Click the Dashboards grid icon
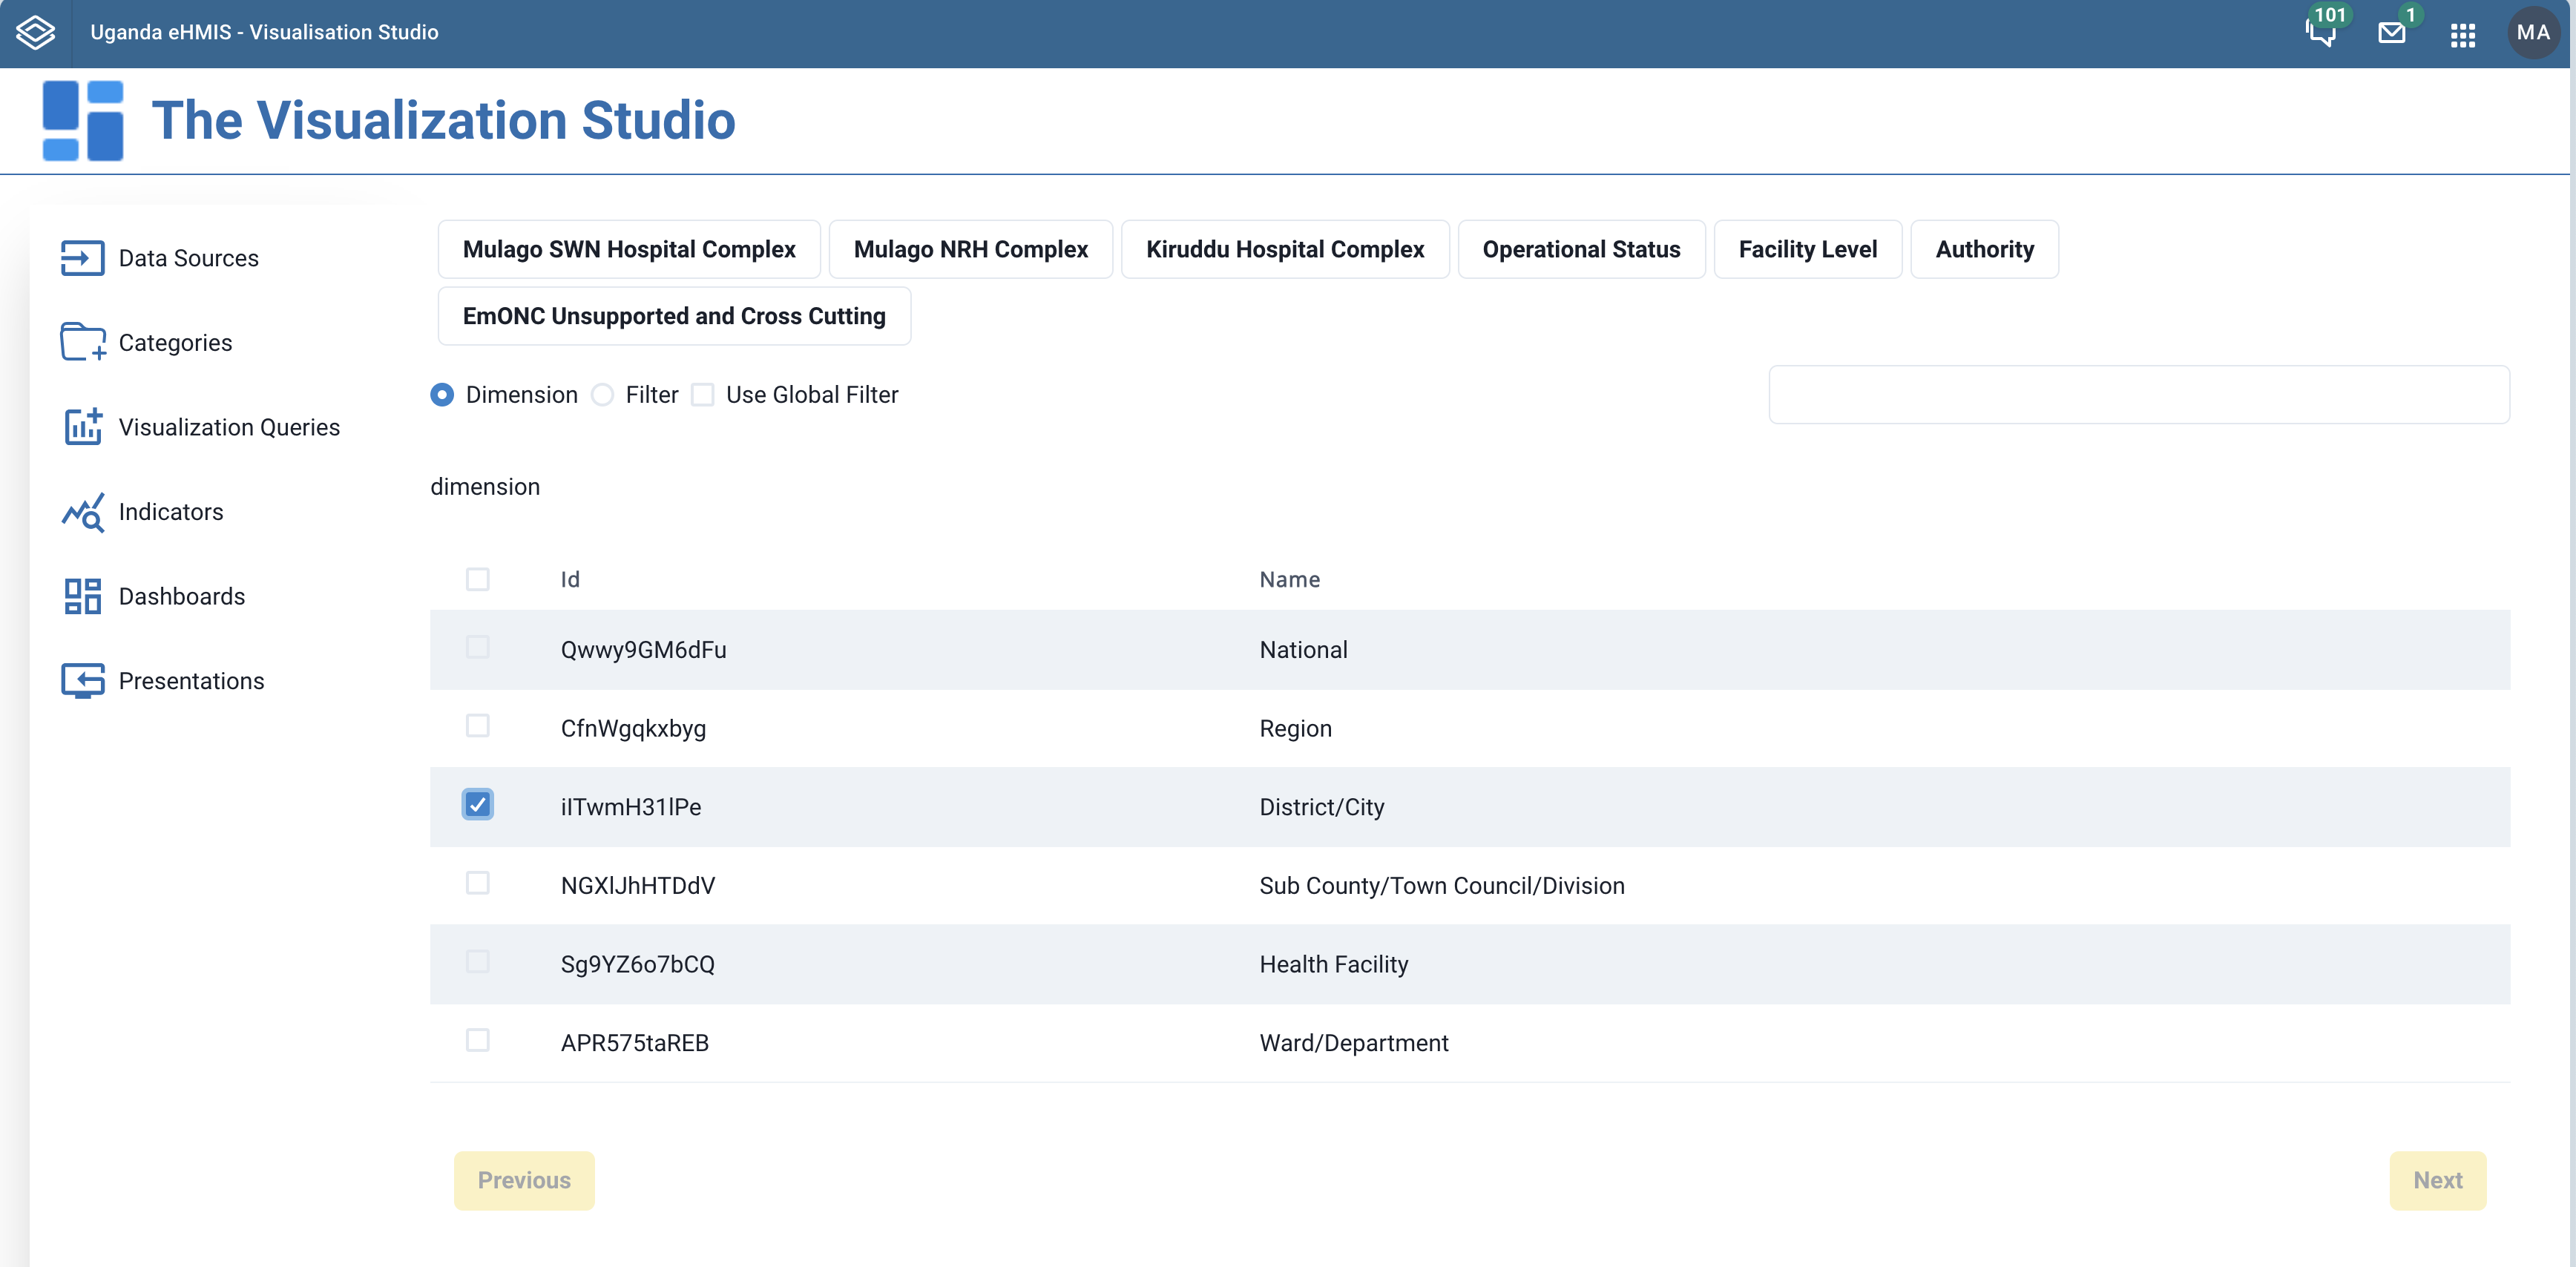Screen dimensions: 2576x1267 click(x=83, y=596)
